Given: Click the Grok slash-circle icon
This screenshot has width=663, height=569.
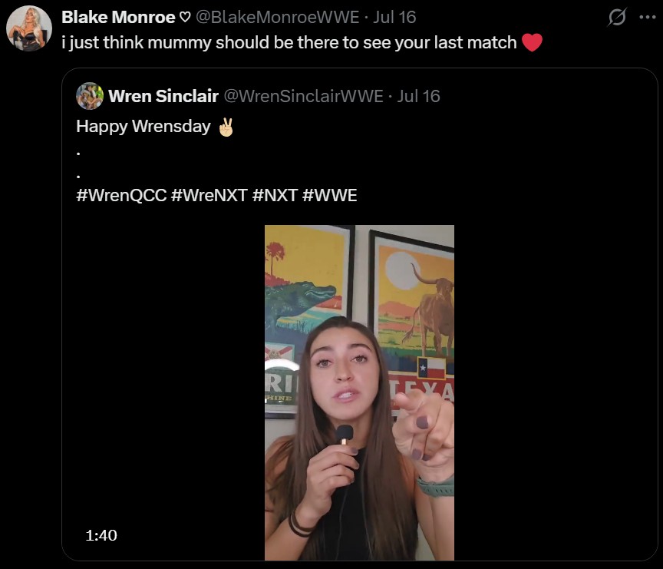Looking at the screenshot, I should (617, 18).
